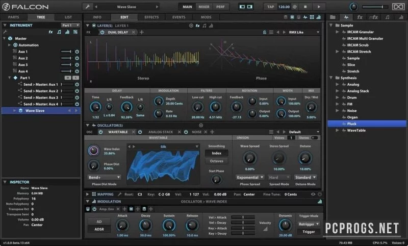Image resolution: width=408 pixels, height=246 pixels.
Task: Switch to PERF view
Action: pyautogui.click(x=220, y=7)
